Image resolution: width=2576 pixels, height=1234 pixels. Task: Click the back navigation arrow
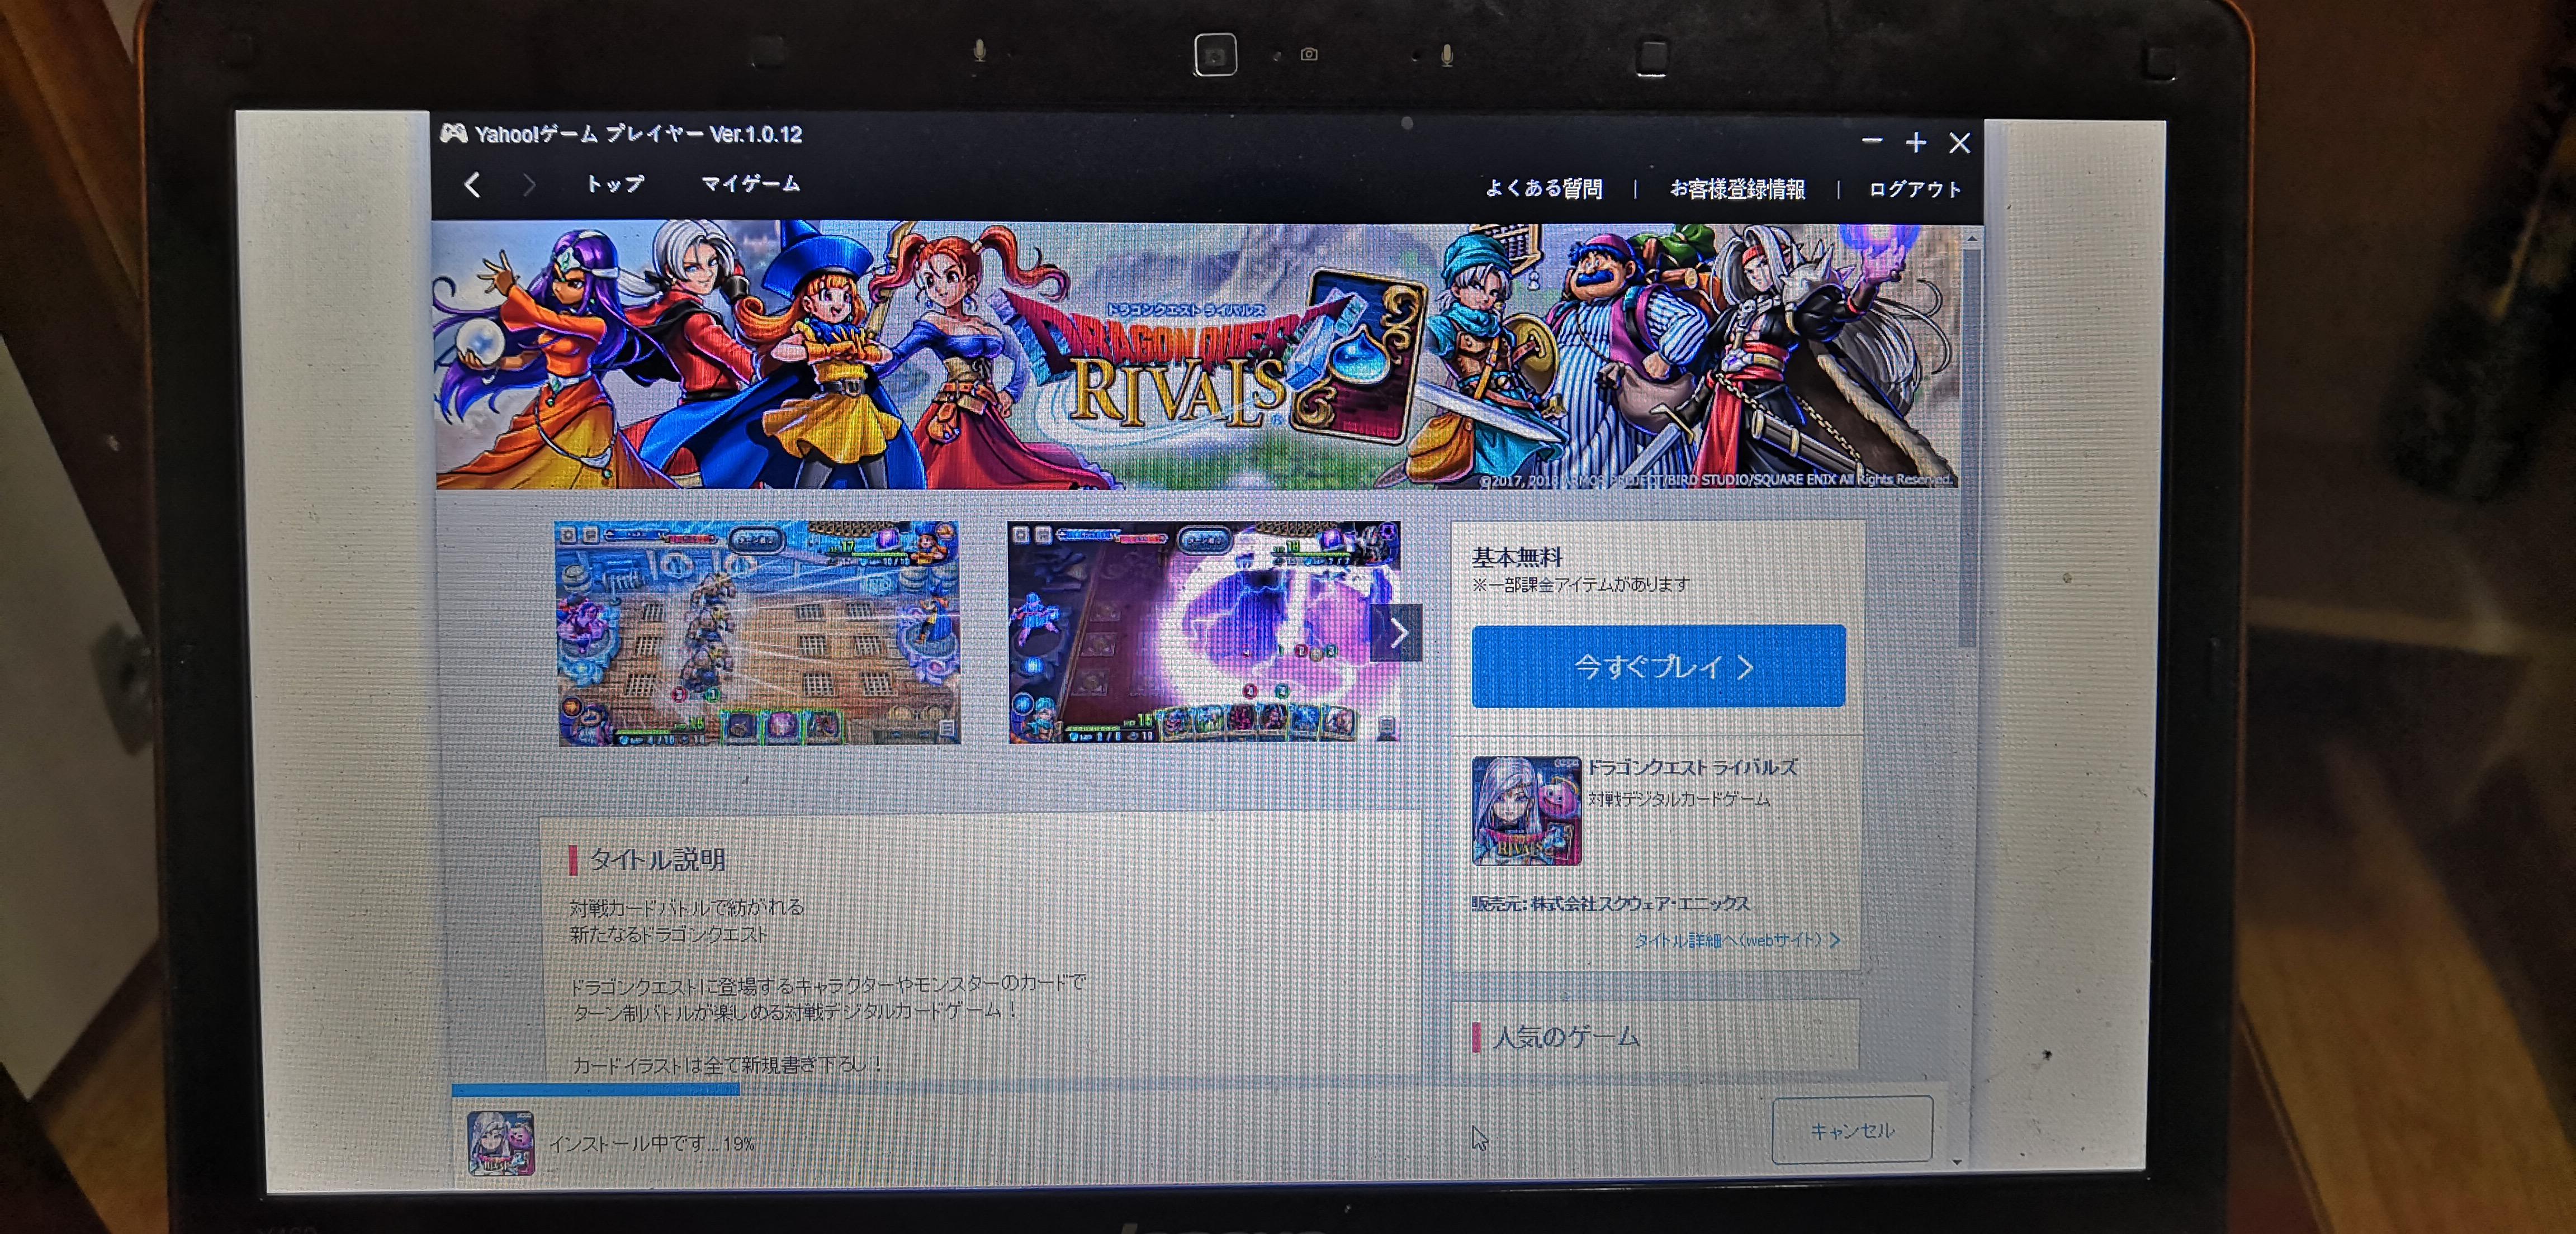pos(473,185)
